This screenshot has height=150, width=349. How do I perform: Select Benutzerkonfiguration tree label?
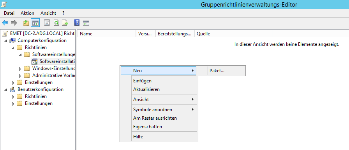pos(41,89)
